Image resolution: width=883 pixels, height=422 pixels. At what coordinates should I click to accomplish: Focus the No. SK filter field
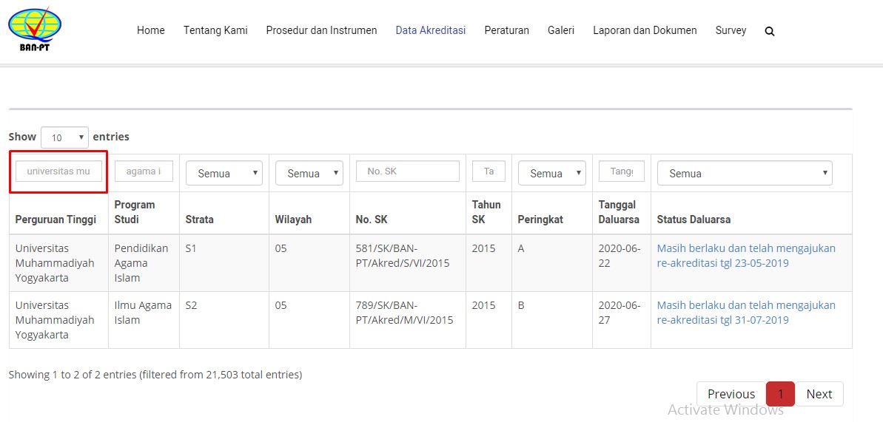tap(408, 171)
